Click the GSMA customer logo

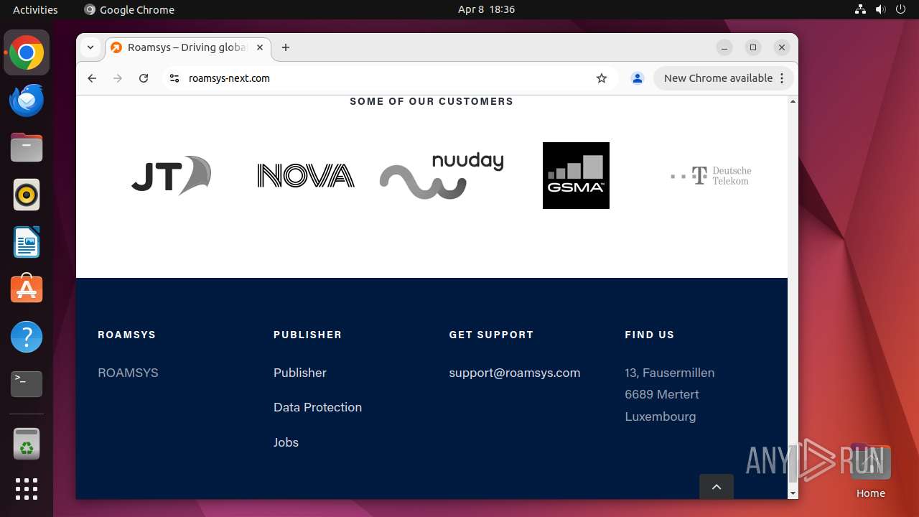[576, 175]
